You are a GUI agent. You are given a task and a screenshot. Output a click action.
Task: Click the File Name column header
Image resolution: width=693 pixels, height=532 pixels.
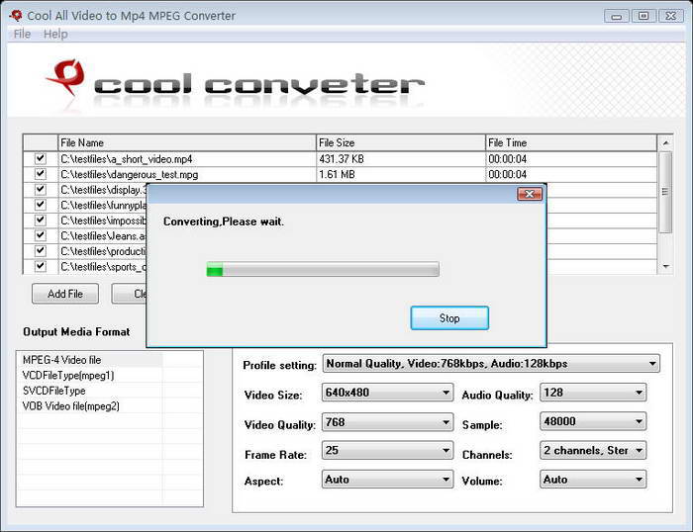tap(187, 142)
